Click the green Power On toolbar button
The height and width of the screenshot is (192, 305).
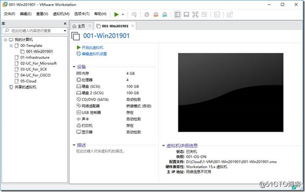click(116, 14)
